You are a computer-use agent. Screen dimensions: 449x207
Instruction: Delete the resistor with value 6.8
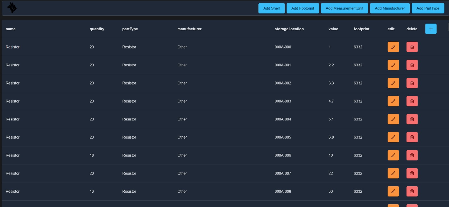tap(412, 137)
